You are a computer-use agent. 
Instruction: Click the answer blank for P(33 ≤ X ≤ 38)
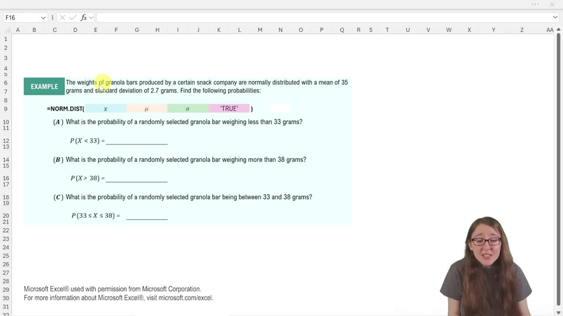tap(147, 216)
